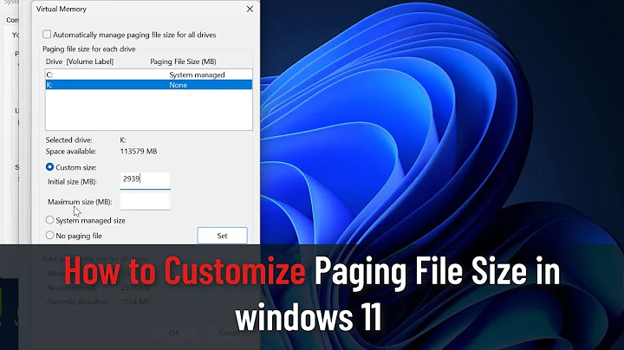Click the 'Selected drive:' label
The image size is (624, 350).
pos(68,140)
